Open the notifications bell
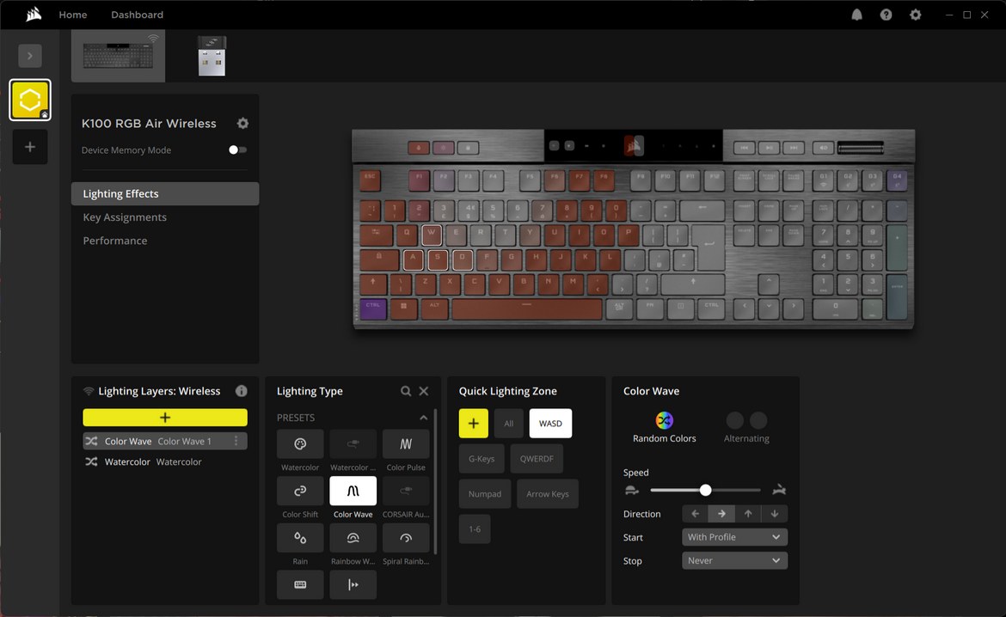This screenshot has height=617, width=1006. click(856, 14)
